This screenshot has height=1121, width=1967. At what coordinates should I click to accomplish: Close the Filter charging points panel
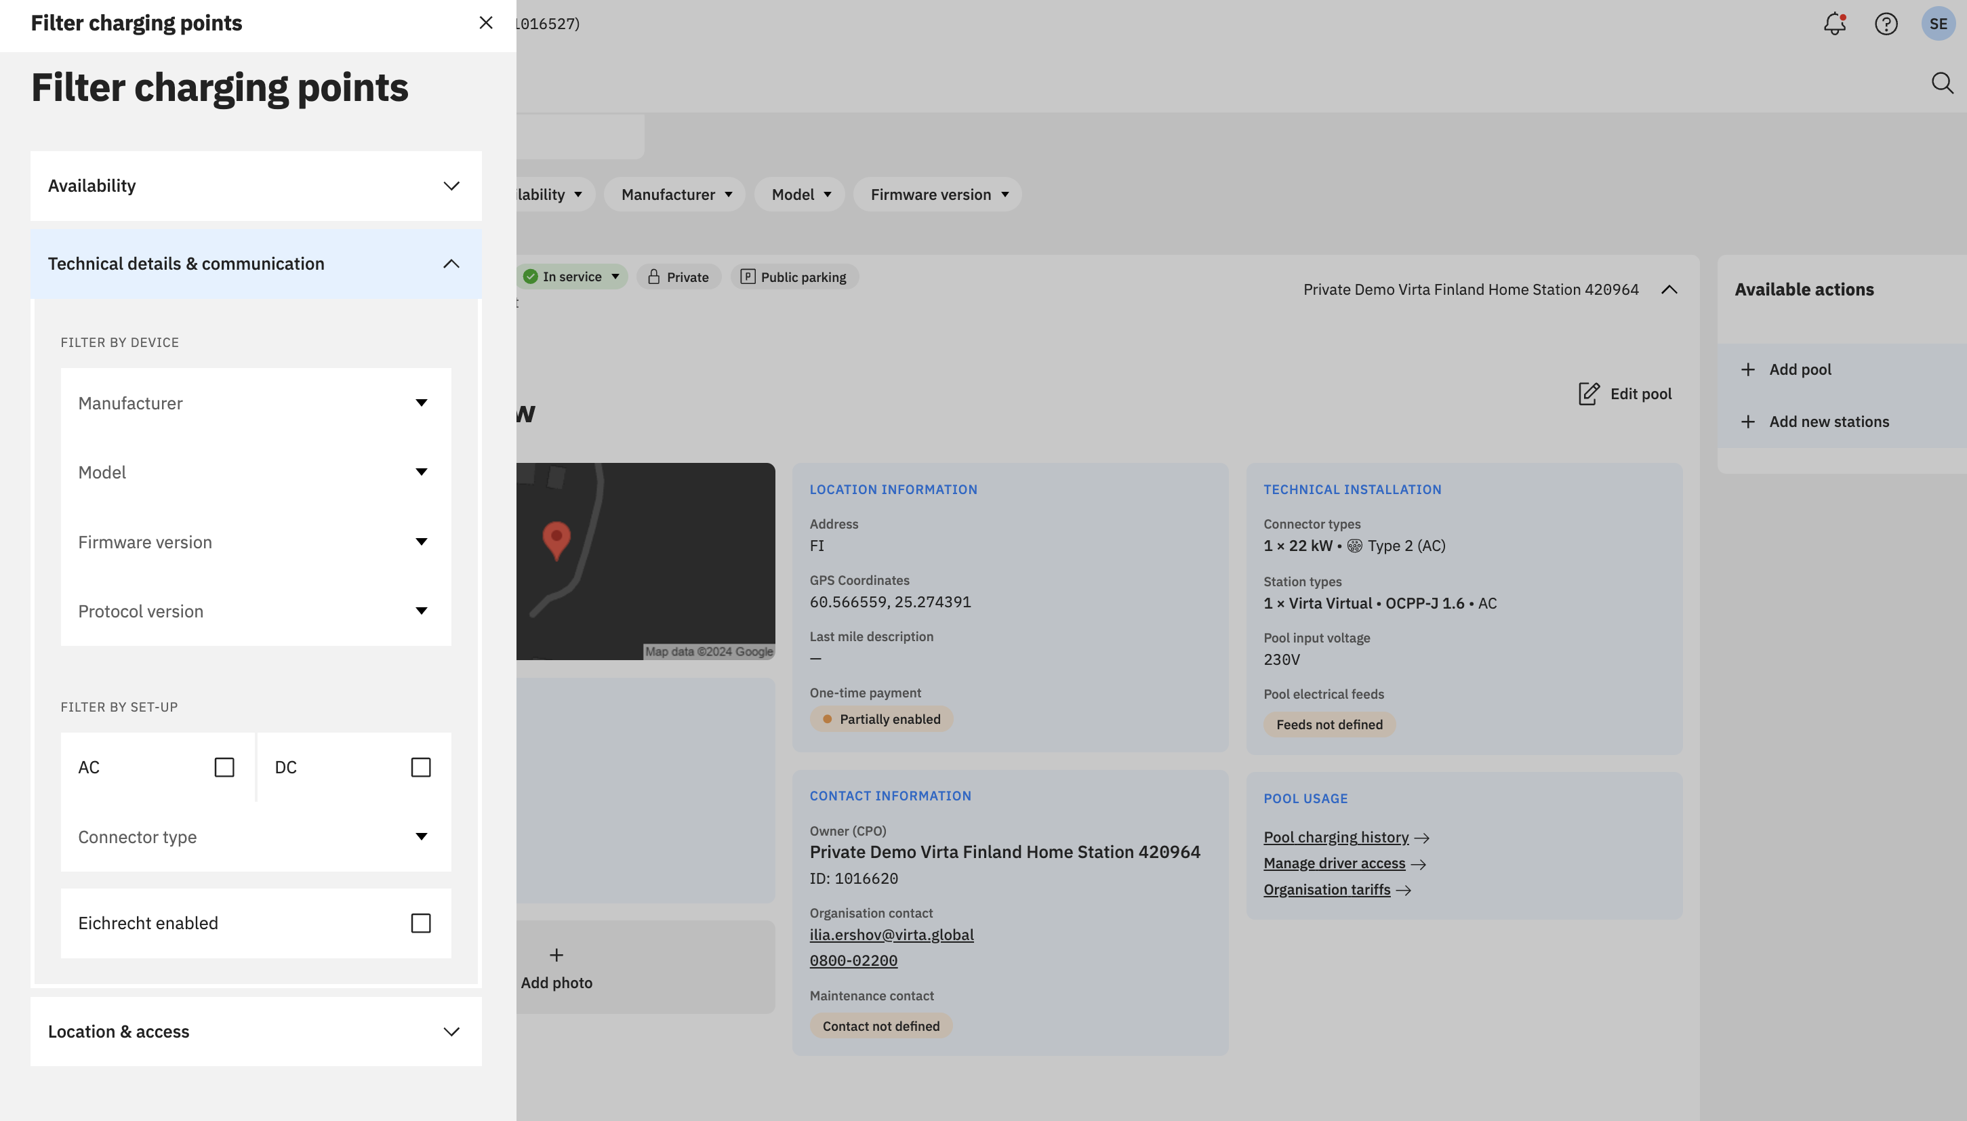point(486,22)
